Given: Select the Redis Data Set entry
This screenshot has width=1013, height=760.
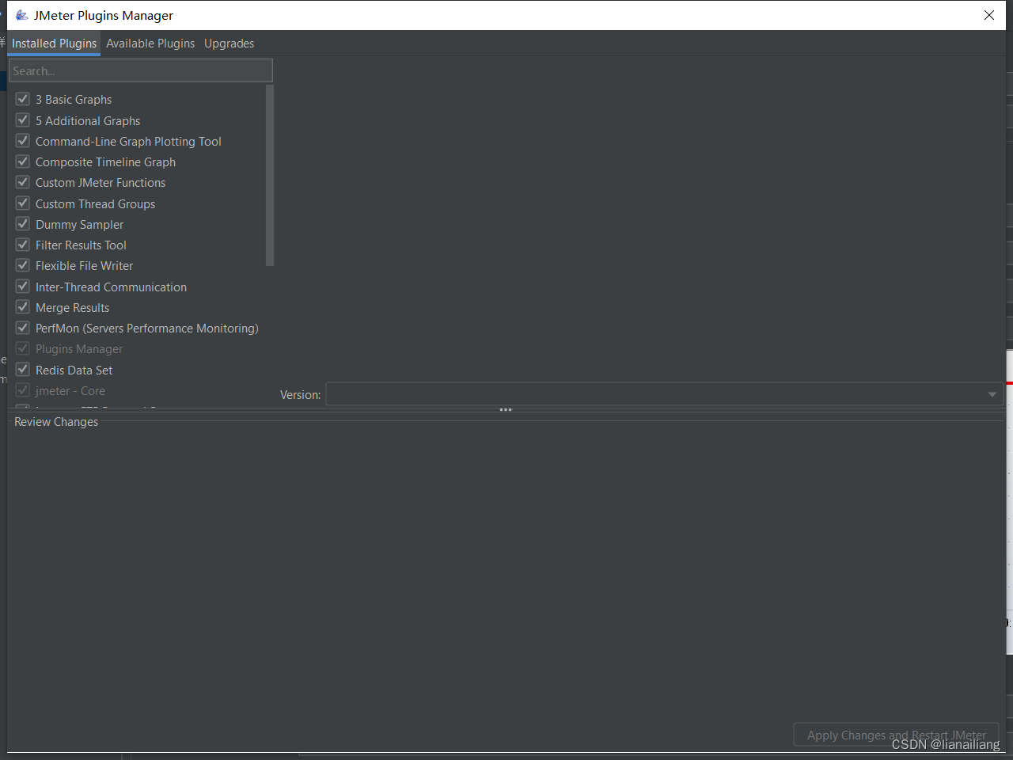Looking at the screenshot, I should pos(74,370).
